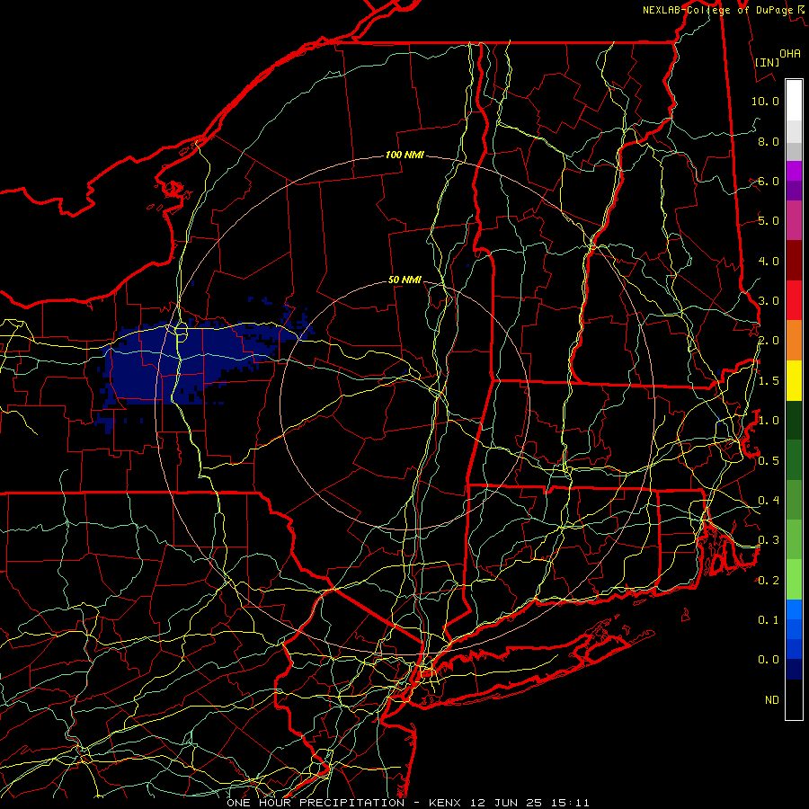
Task: Click the '1.5' legend value
Action: tap(769, 380)
